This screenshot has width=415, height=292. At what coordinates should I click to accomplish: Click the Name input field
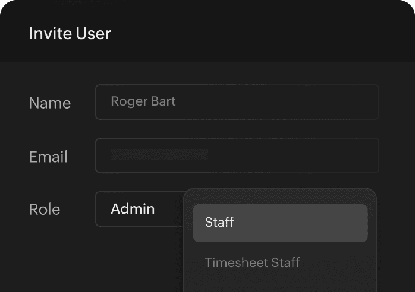(237, 102)
